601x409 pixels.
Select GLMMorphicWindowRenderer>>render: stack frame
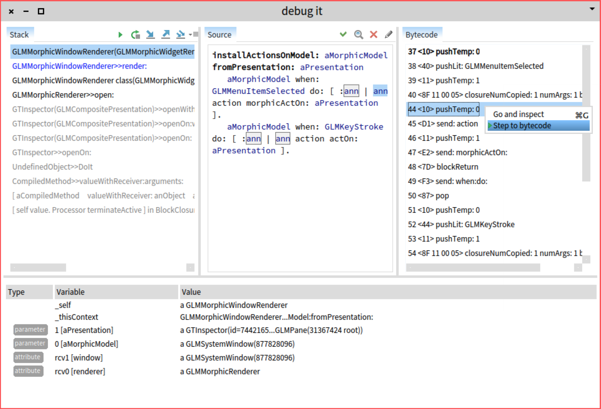(x=80, y=66)
